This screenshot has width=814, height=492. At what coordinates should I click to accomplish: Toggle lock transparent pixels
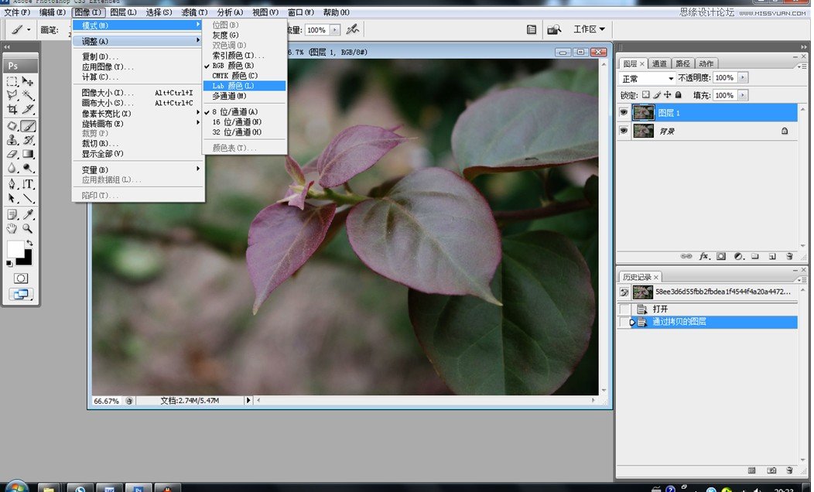646,95
